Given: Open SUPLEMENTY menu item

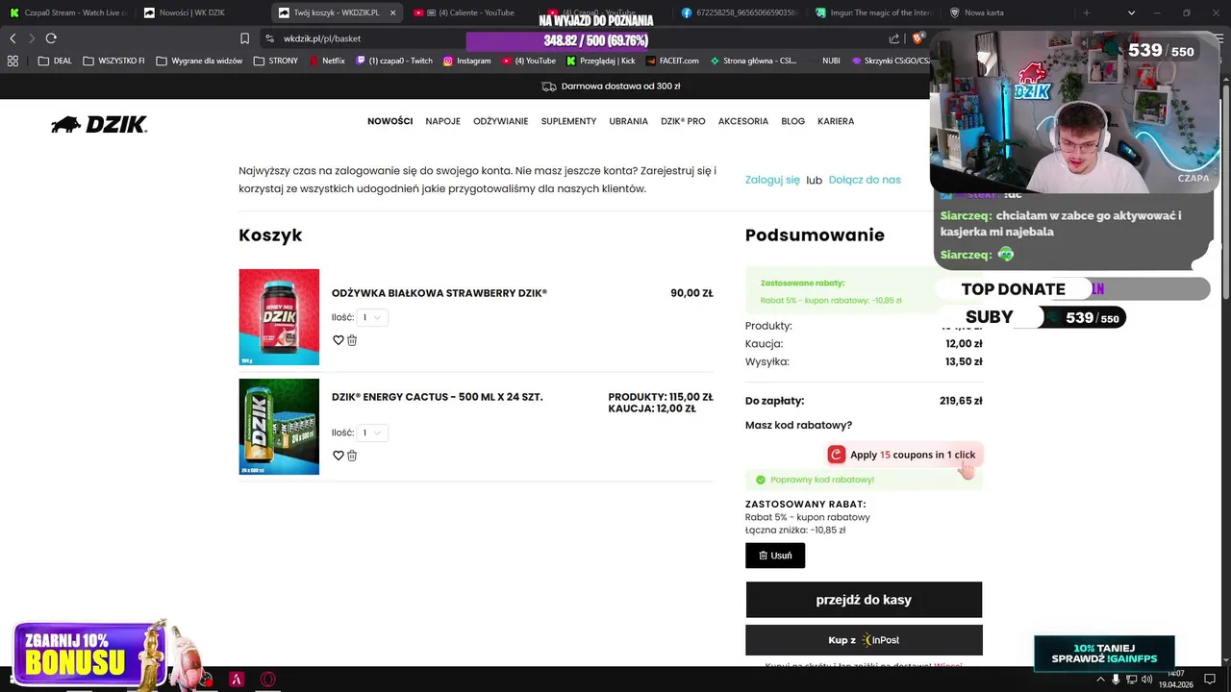Looking at the screenshot, I should (x=568, y=121).
